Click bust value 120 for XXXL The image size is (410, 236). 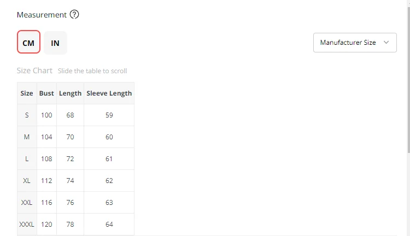(46, 225)
